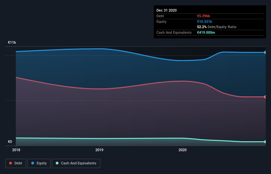
Task: Toggle the Debt series legend button
Action: [16, 163]
